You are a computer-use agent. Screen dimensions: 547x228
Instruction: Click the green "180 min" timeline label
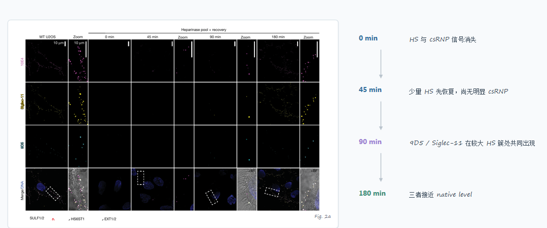click(372, 193)
